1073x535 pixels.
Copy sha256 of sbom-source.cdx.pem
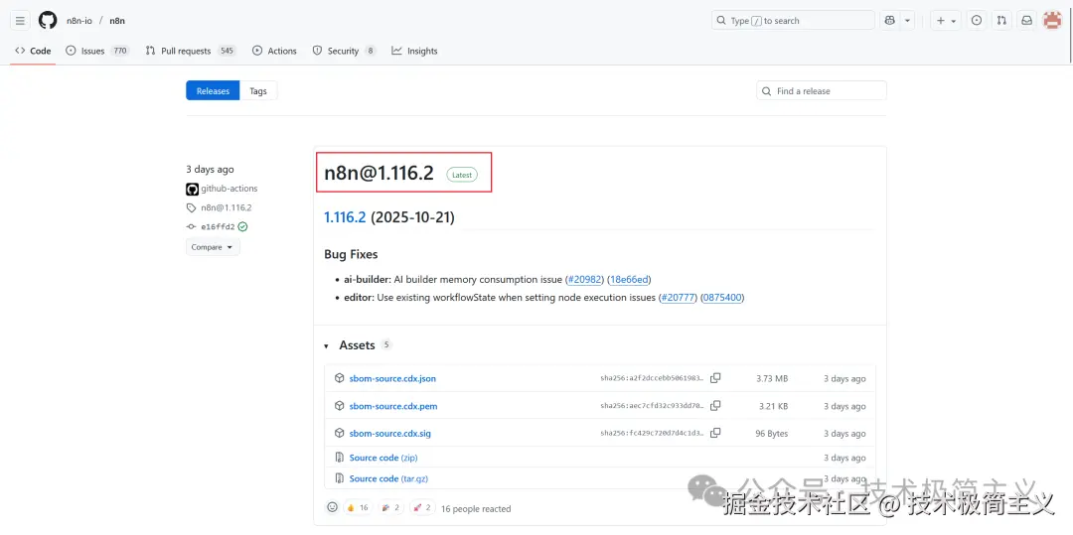pos(715,405)
